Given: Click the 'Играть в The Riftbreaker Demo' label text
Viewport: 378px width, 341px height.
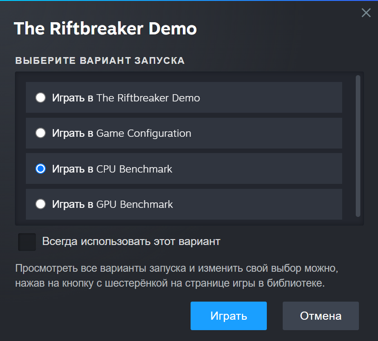Looking at the screenshot, I should [x=126, y=98].
